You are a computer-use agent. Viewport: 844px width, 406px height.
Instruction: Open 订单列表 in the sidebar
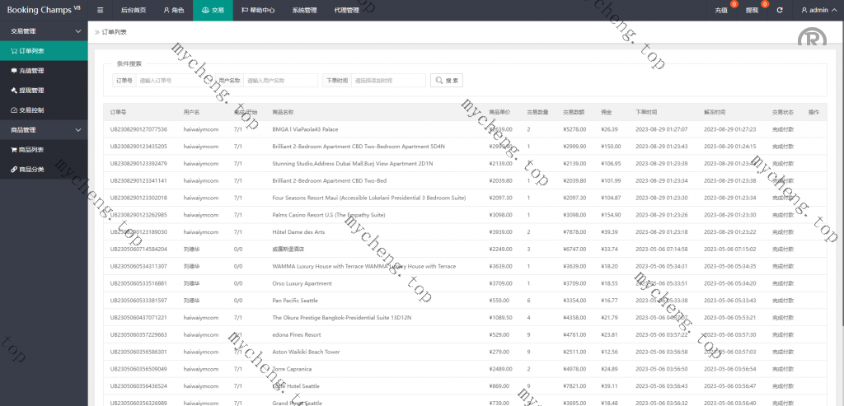[31, 50]
